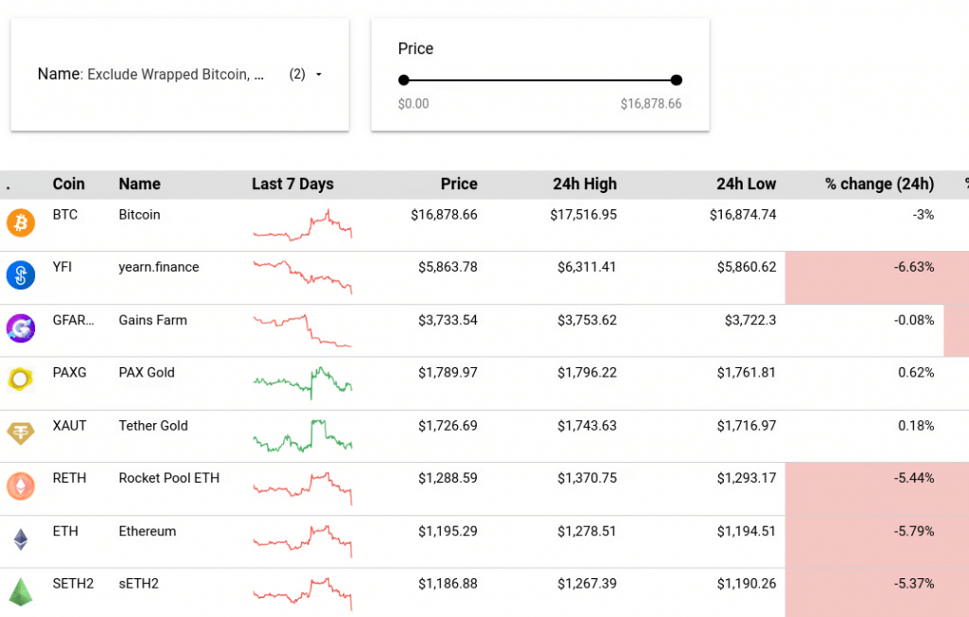Click the name 'yearn.finance'
The image size is (969, 617).
pos(159,267)
